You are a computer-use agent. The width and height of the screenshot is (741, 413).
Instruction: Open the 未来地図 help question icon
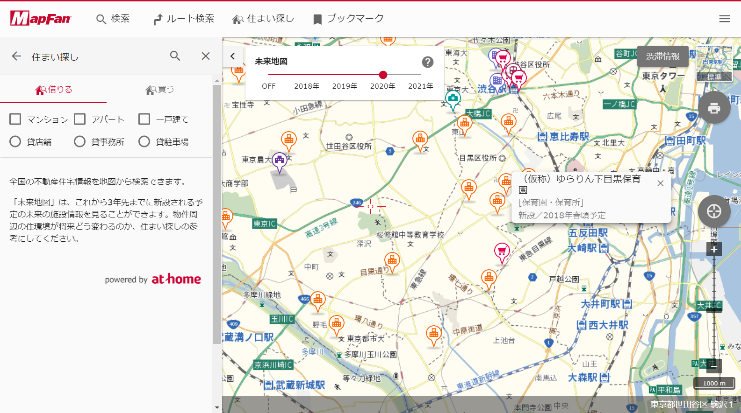click(x=427, y=62)
